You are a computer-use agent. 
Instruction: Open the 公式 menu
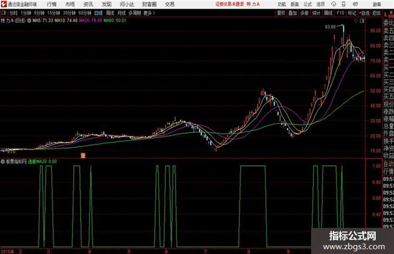click(307, 4)
